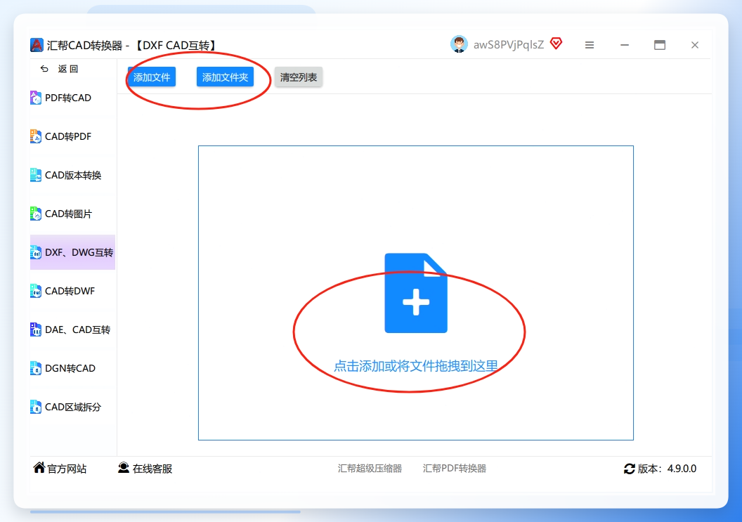Select CAD转图片 menu label
Image resolution: width=742 pixels, height=522 pixels.
click(68, 214)
